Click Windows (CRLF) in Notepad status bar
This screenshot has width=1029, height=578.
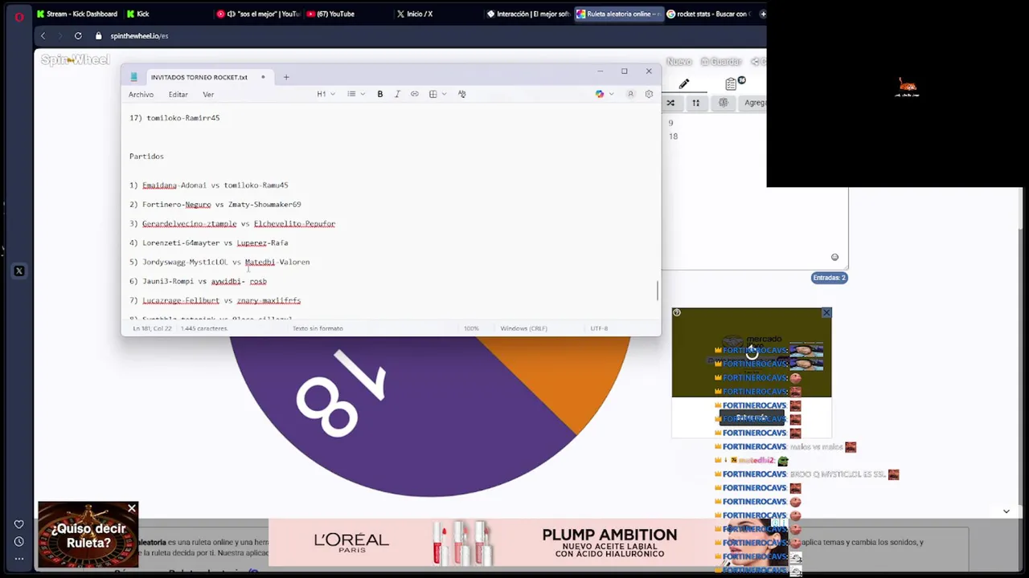523,328
